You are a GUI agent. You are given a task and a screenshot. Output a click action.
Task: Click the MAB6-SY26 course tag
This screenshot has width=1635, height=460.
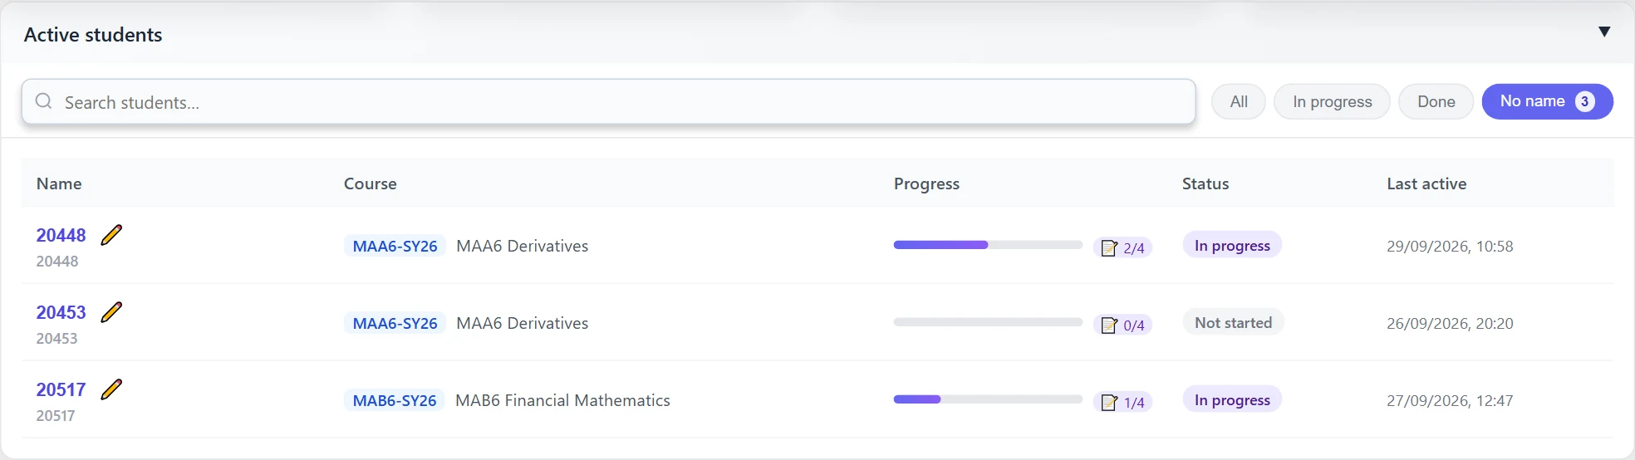pyautogui.click(x=395, y=400)
